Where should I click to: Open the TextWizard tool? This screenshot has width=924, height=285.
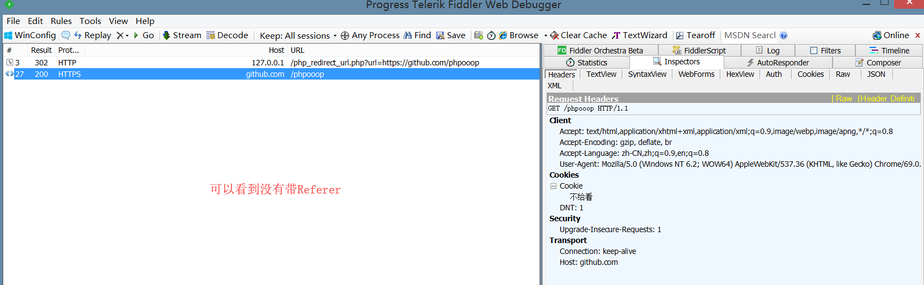pos(639,35)
